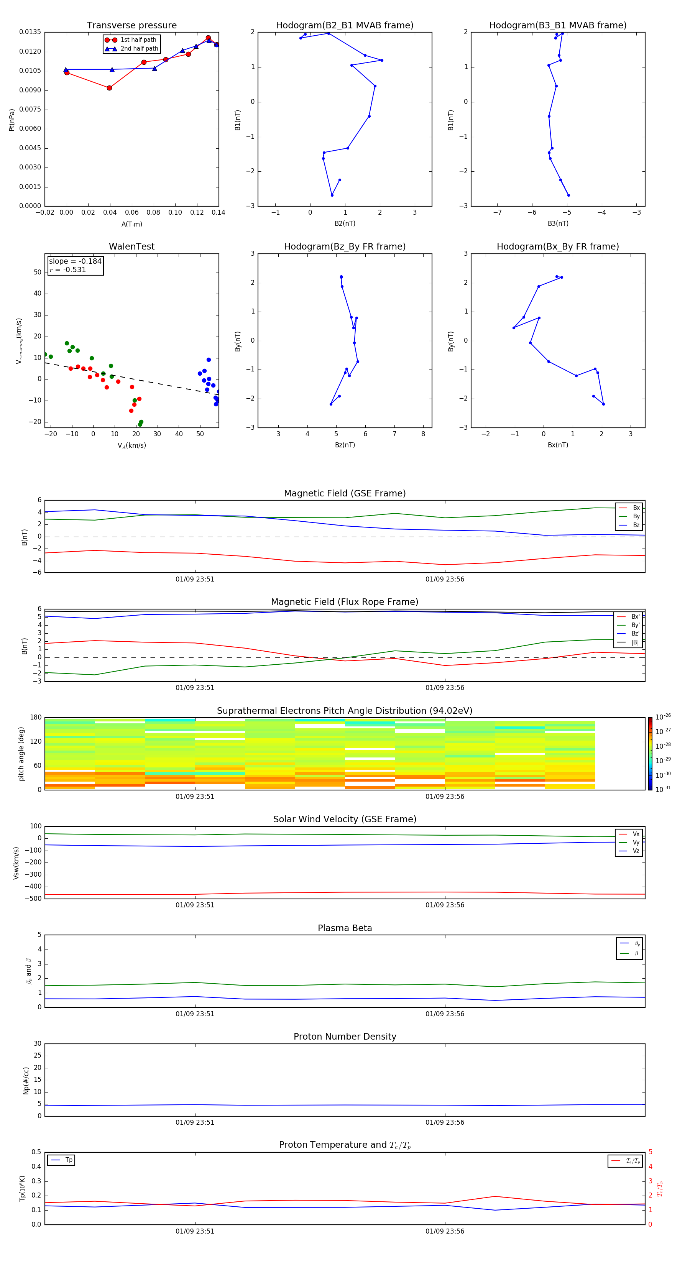Select the "Vz" velocity legend entry
The image size is (690, 1265).
point(629,851)
